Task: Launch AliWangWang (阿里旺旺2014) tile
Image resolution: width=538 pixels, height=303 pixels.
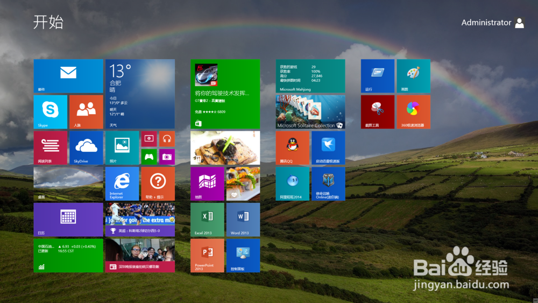Action: 292,184
